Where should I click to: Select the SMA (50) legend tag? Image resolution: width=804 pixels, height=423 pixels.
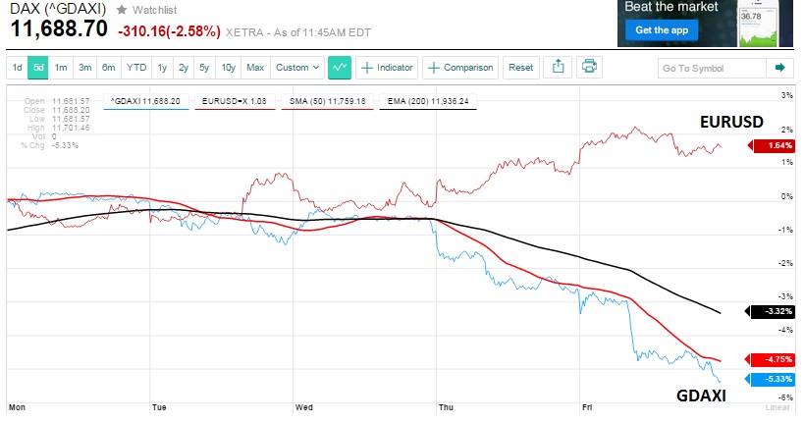pyautogui.click(x=327, y=101)
